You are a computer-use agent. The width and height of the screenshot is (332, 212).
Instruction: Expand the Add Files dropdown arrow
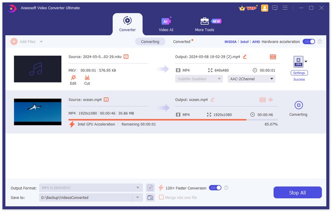41,42
